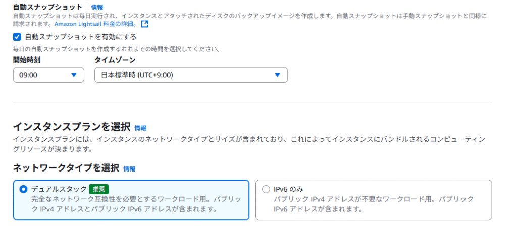This screenshot has width=517, height=228.
Task: Click the 自動スナップショットを有効にする label text
Action: (81, 37)
